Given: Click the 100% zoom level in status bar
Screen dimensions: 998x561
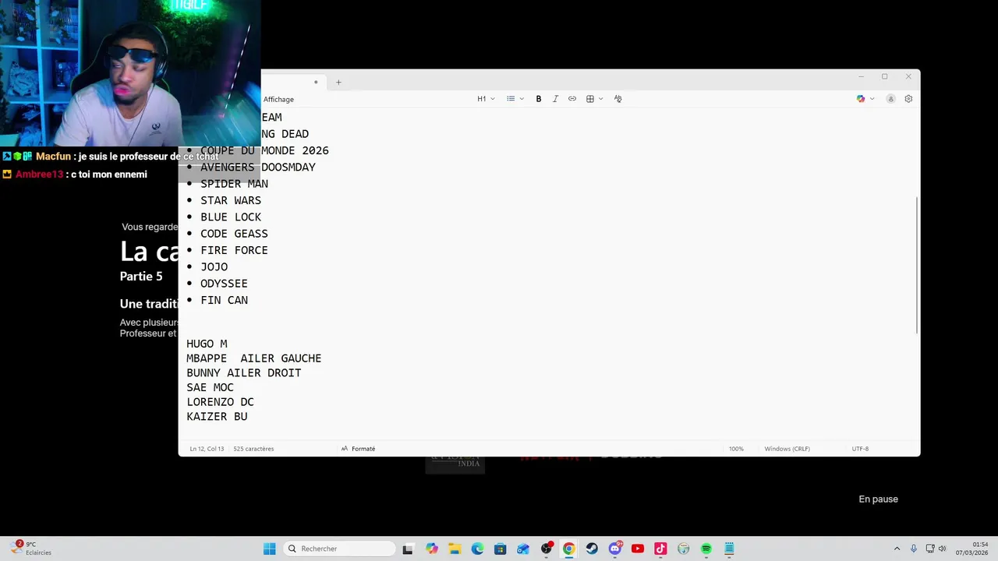Looking at the screenshot, I should click(736, 449).
